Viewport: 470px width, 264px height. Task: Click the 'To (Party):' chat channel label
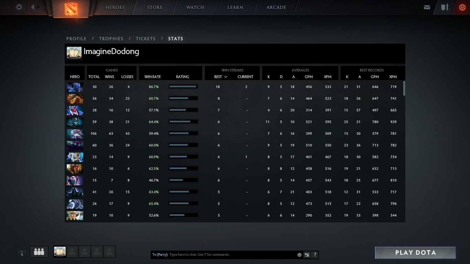tap(160, 255)
